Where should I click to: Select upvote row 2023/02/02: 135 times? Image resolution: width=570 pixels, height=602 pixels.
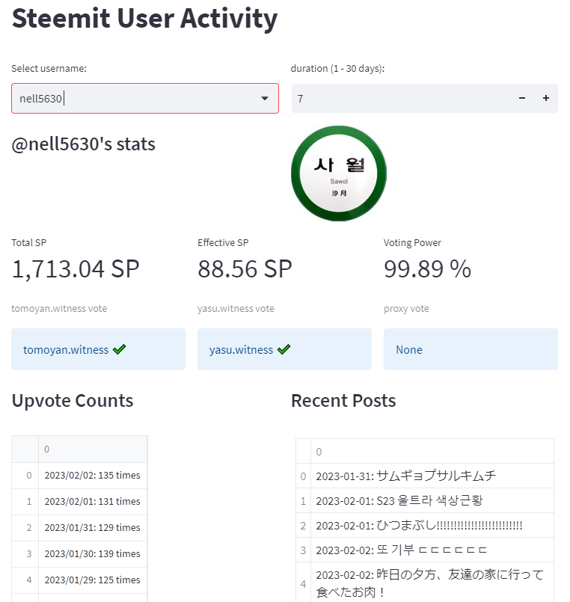tap(92, 475)
